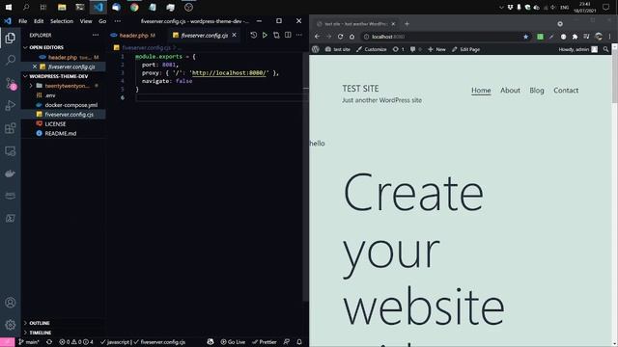Image resolution: width=618 pixels, height=347 pixels.
Task: Open the WordPress logo admin menu
Action: 316,49
